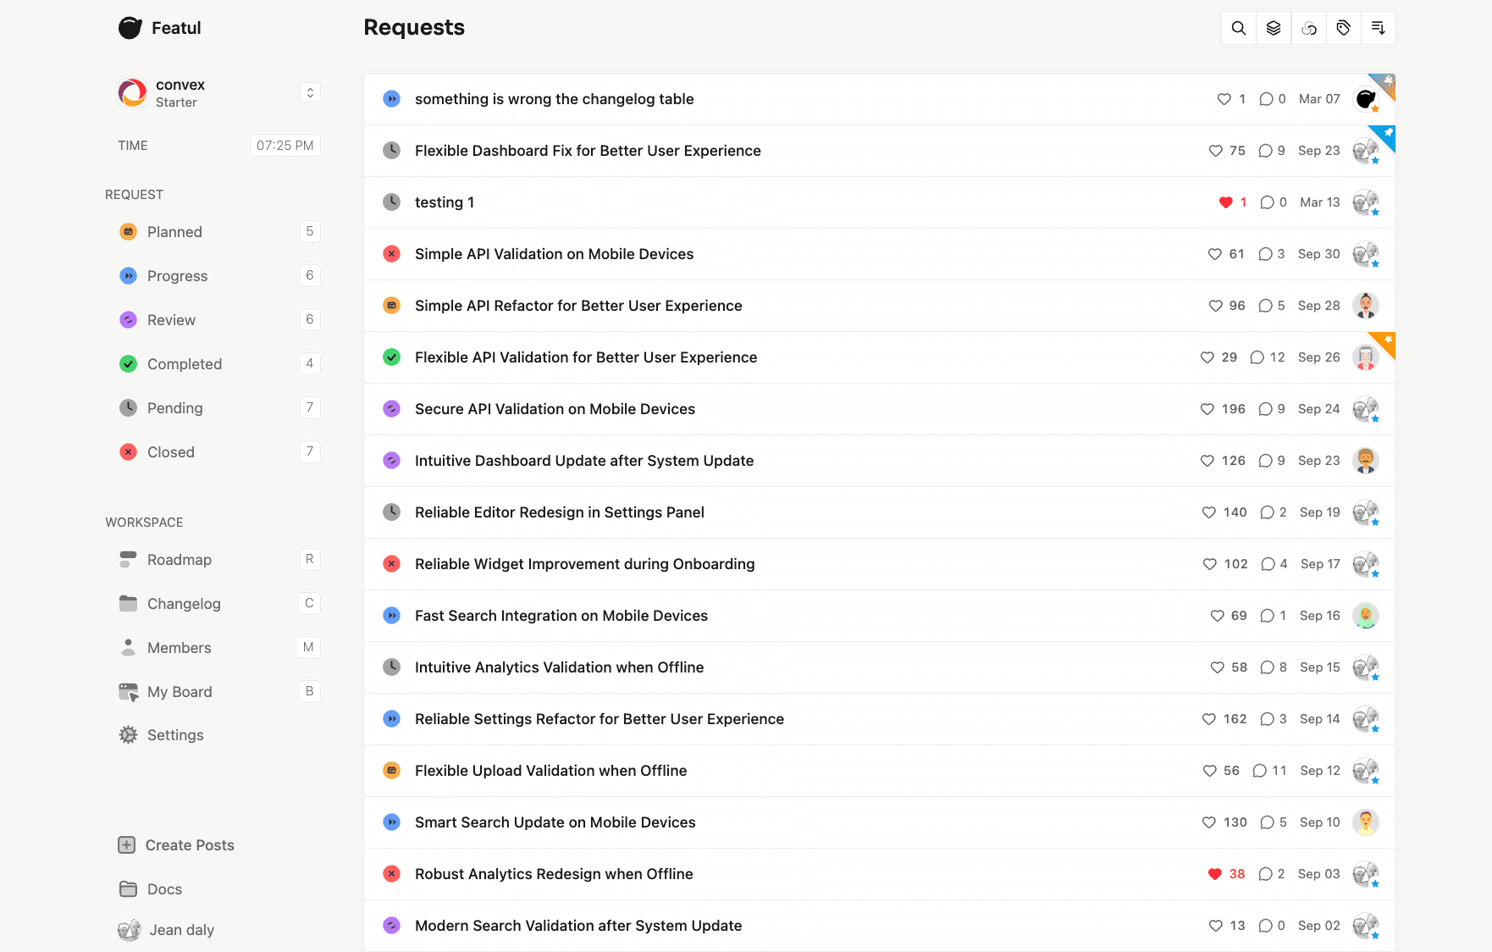This screenshot has width=1492, height=952.
Task: Open the Docs link
Action: coord(163,888)
